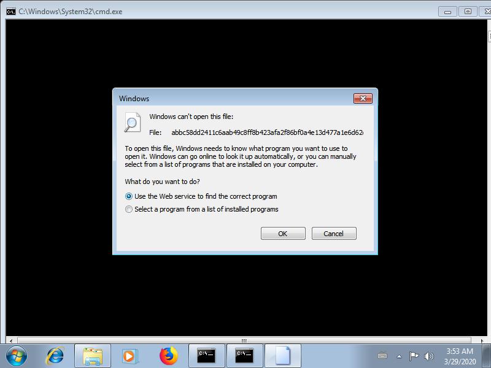Close the Windows dialog with red X
This screenshot has width=491, height=368.
pyautogui.click(x=363, y=98)
